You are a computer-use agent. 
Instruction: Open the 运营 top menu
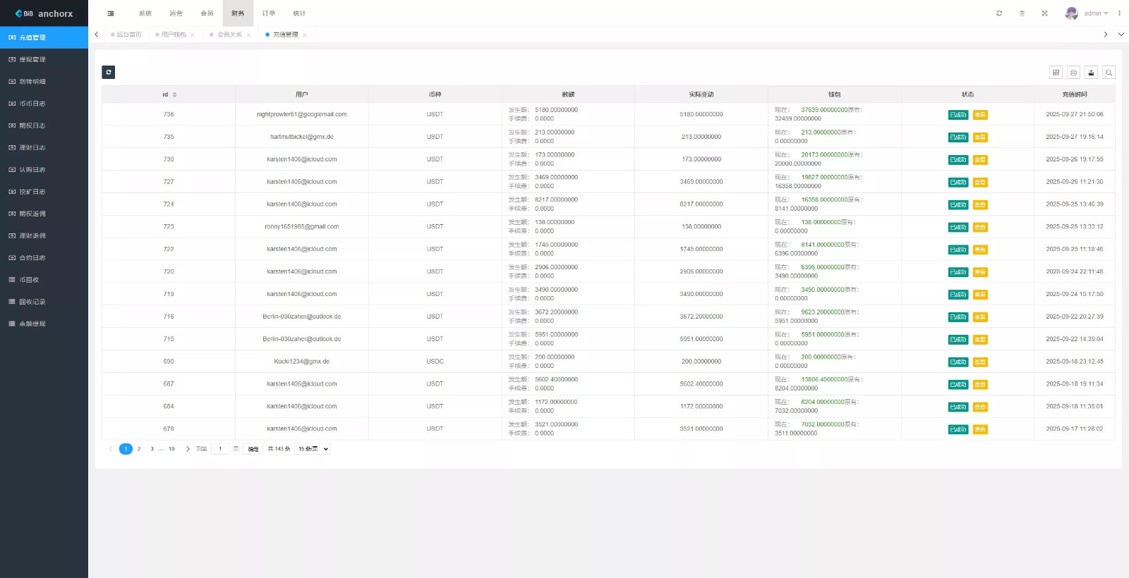tap(176, 13)
